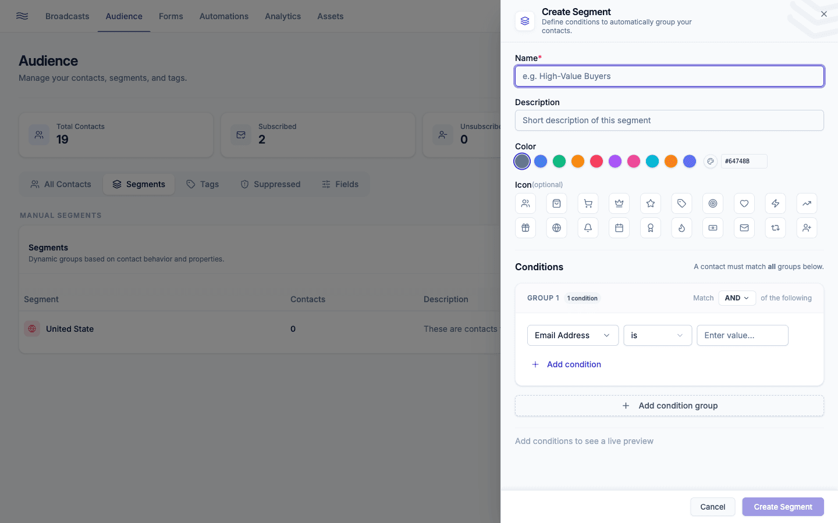Switch to the Tags tab
The height and width of the screenshot is (523, 838).
tap(203, 184)
